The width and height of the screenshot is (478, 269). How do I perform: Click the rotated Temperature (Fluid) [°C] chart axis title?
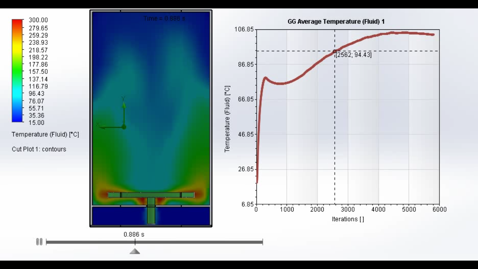tap(227, 119)
